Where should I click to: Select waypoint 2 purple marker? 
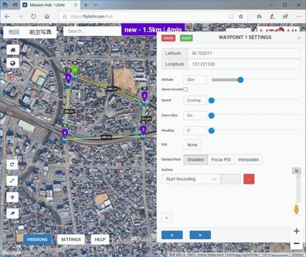click(144, 96)
